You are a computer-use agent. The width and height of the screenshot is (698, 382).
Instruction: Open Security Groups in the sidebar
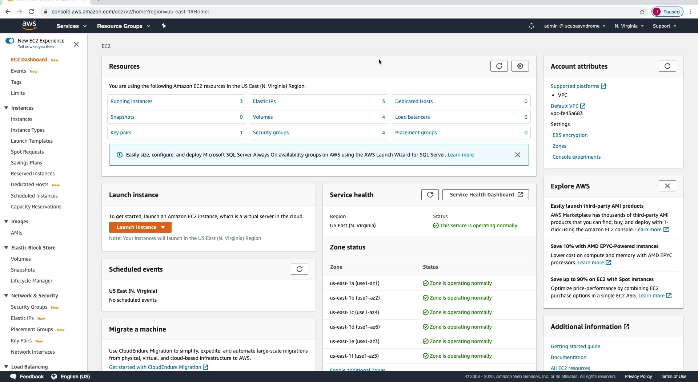(29, 307)
